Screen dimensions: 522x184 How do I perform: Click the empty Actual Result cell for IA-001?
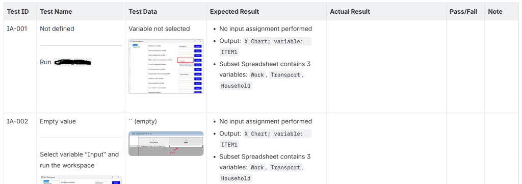(x=386, y=66)
